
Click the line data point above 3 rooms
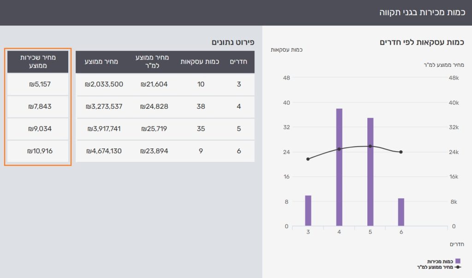(x=308, y=159)
